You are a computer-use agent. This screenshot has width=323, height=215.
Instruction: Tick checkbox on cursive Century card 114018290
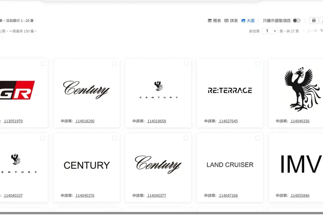click(115, 64)
